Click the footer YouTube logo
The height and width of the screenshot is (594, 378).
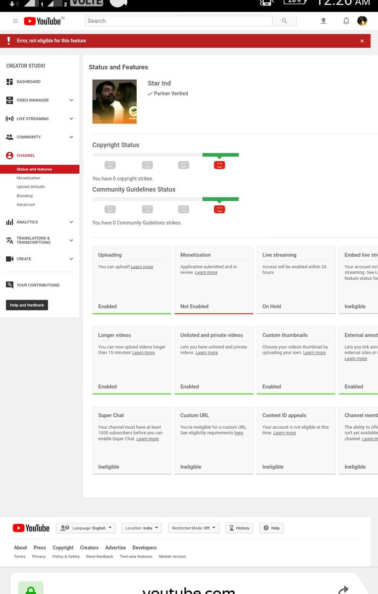(x=31, y=528)
